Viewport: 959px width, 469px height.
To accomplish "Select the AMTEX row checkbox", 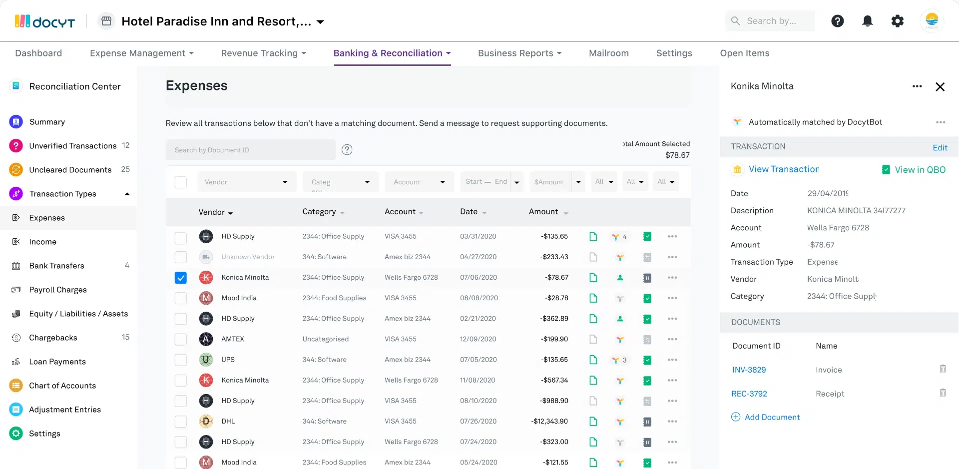I will (181, 339).
